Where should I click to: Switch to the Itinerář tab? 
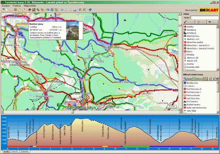14,152
